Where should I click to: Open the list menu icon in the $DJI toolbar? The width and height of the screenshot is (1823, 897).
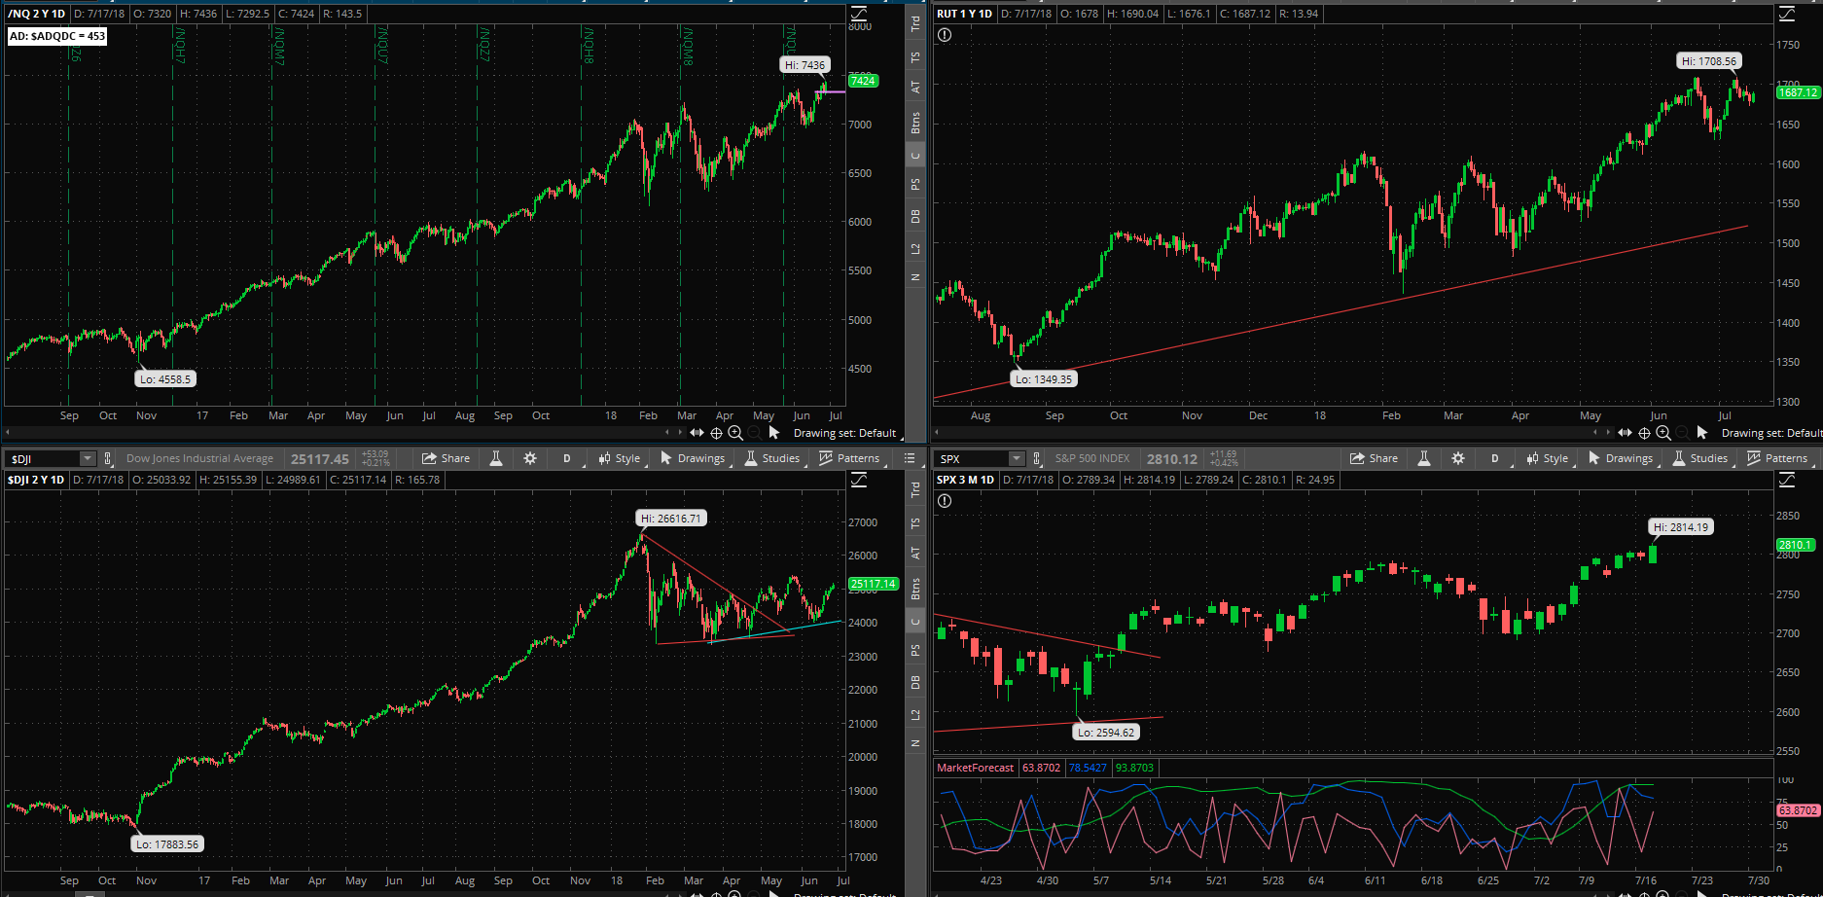point(910,458)
